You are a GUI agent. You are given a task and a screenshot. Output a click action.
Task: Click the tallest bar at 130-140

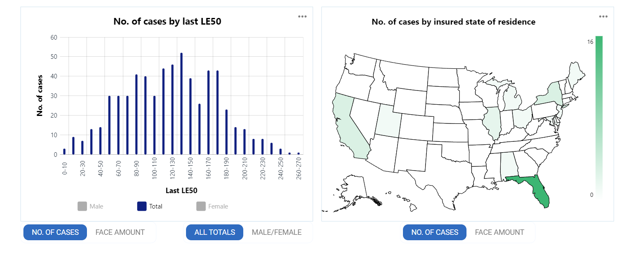click(181, 104)
